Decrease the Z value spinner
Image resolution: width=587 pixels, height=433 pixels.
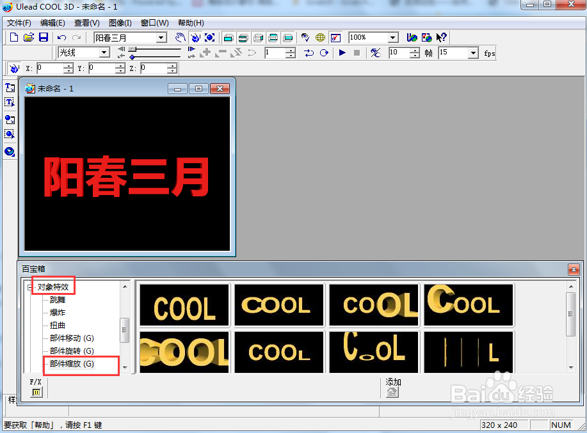coord(172,70)
